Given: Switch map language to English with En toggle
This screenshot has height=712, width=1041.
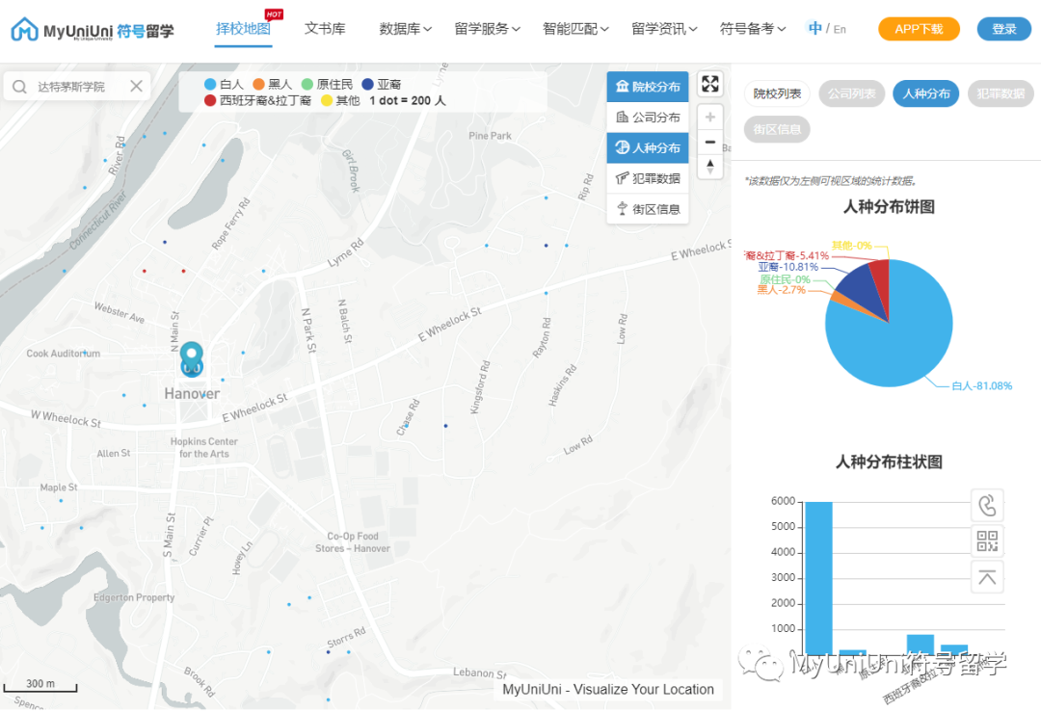Looking at the screenshot, I should 839,29.
